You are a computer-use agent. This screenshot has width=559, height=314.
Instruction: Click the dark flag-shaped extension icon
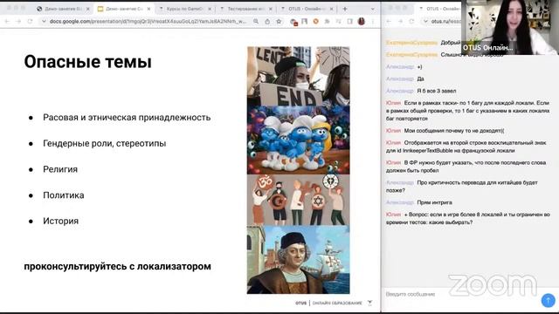pyautogui.click(x=305, y=21)
